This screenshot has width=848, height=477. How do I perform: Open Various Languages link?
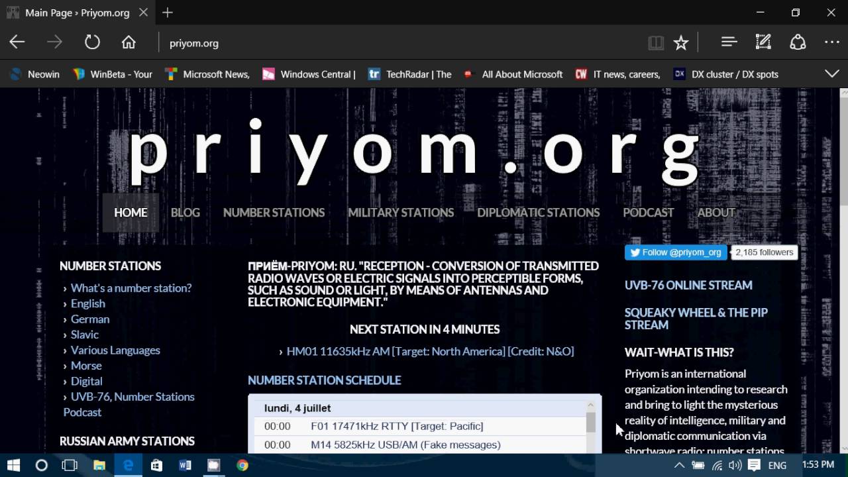point(115,350)
